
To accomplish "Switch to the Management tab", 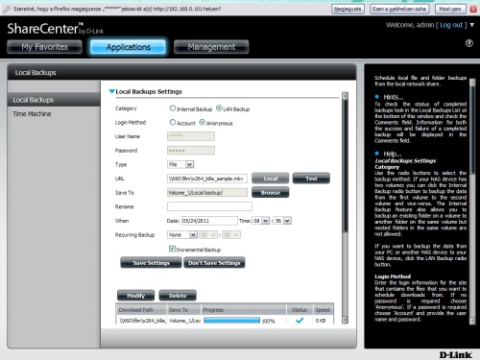I will (x=211, y=47).
